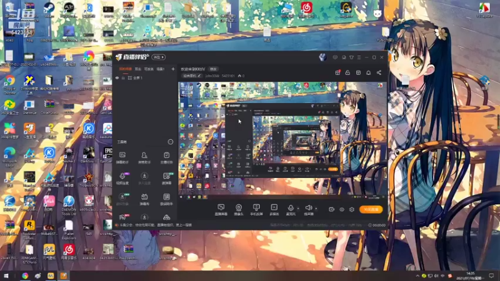The height and width of the screenshot is (281, 500).
Task: Switch to the third scene tab
Action: tap(149, 69)
